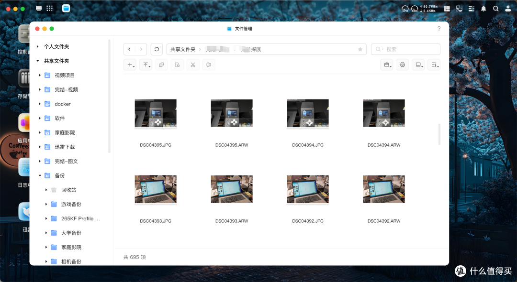Select the DSC04395.ARW thumbnail

(x=232, y=113)
